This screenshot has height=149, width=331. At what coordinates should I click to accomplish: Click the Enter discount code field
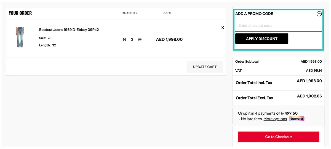tap(279, 26)
